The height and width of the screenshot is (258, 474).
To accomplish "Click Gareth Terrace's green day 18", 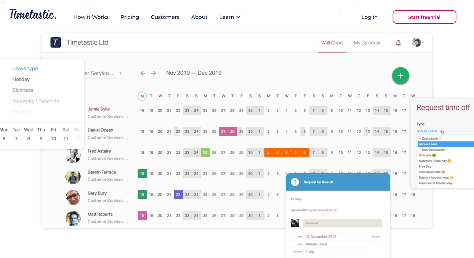I will pos(142,173).
